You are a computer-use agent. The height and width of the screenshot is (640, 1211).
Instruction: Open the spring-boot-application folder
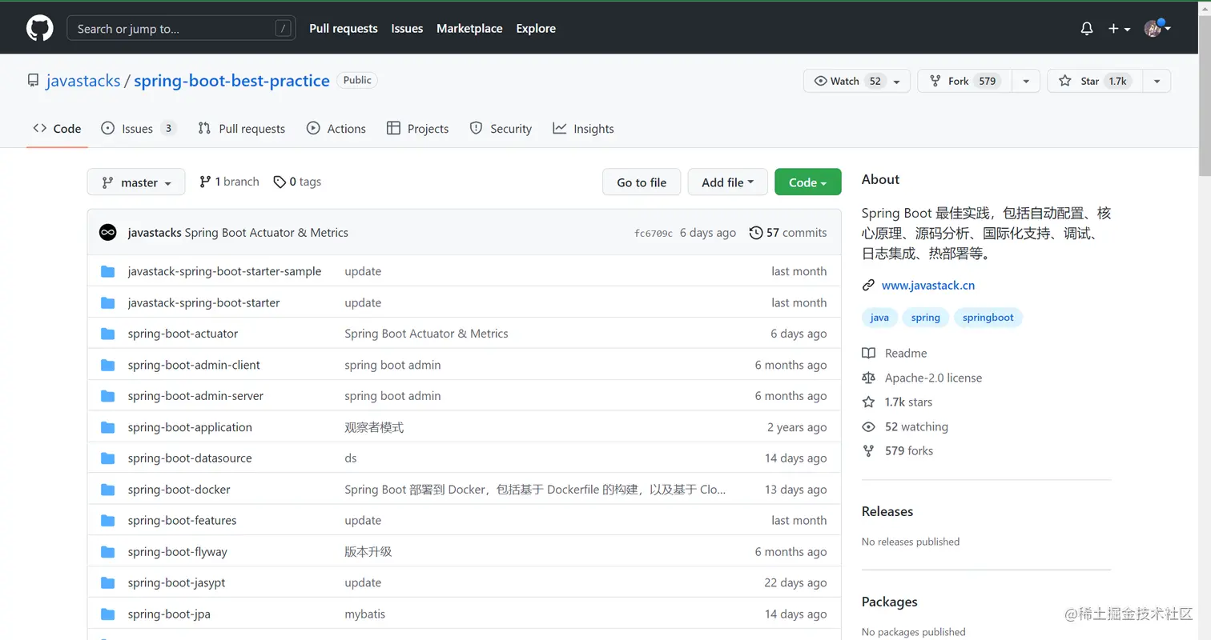[190, 427]
